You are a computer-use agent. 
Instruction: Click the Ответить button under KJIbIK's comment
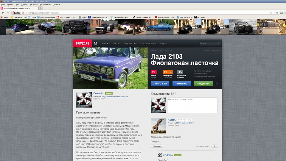pos(157,146)
